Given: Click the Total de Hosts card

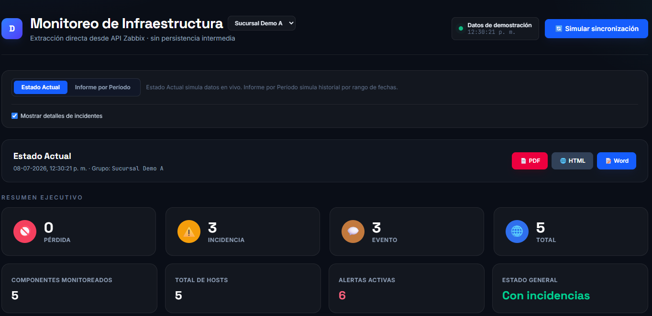Looking at the screenshot, I should pyautogui.click(x=243, y=288).
